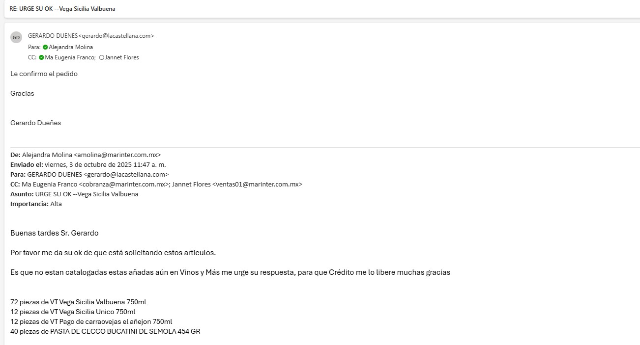The width and height of the screenshot is (640, 345).
Task: Click the Vega Sicilia Unico 750ml line
Action: click(73, 312)
